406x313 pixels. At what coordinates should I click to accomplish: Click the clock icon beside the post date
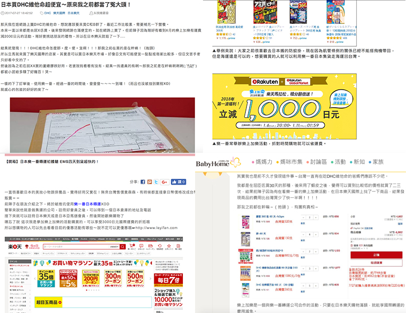point(3,13)
